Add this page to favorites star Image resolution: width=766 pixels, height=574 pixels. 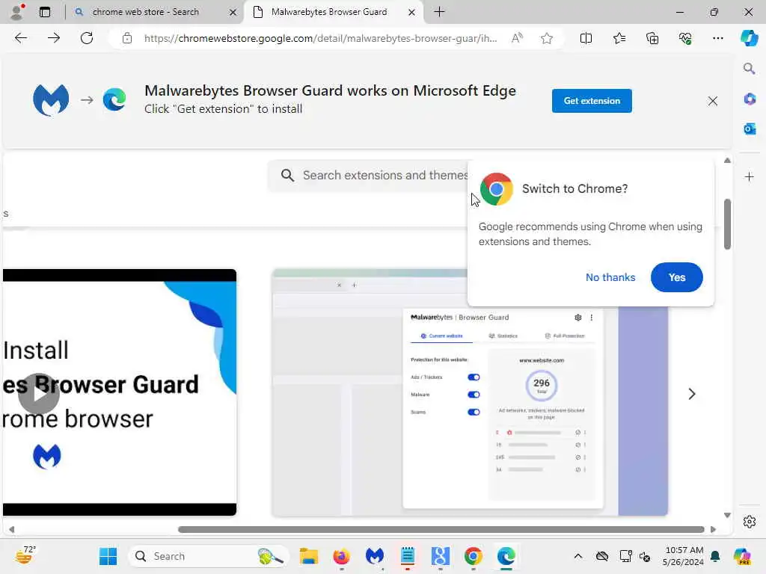click(547, 38)
